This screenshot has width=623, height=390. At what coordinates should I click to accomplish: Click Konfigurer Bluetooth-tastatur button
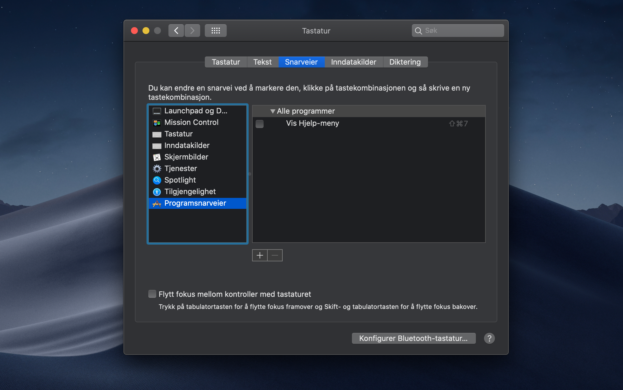click(x=413, y=338)
